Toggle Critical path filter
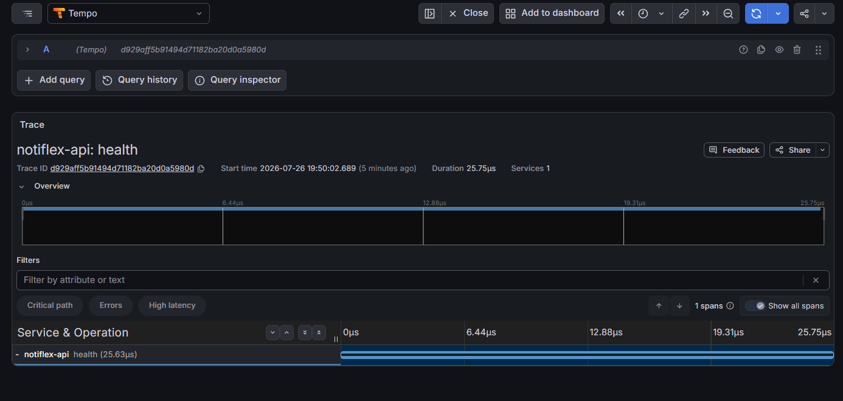 [x=50, y=305]
